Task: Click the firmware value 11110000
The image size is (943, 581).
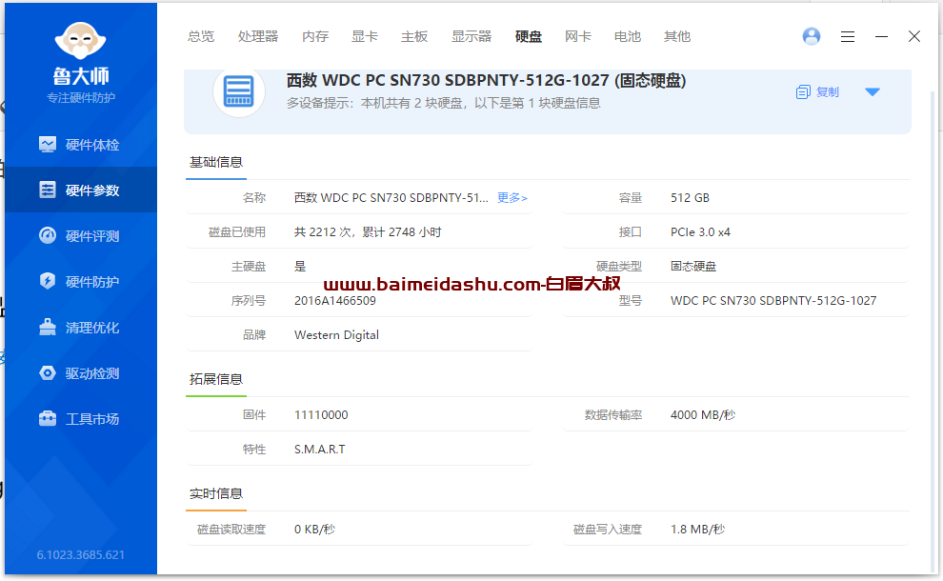Action: point(321,415)
